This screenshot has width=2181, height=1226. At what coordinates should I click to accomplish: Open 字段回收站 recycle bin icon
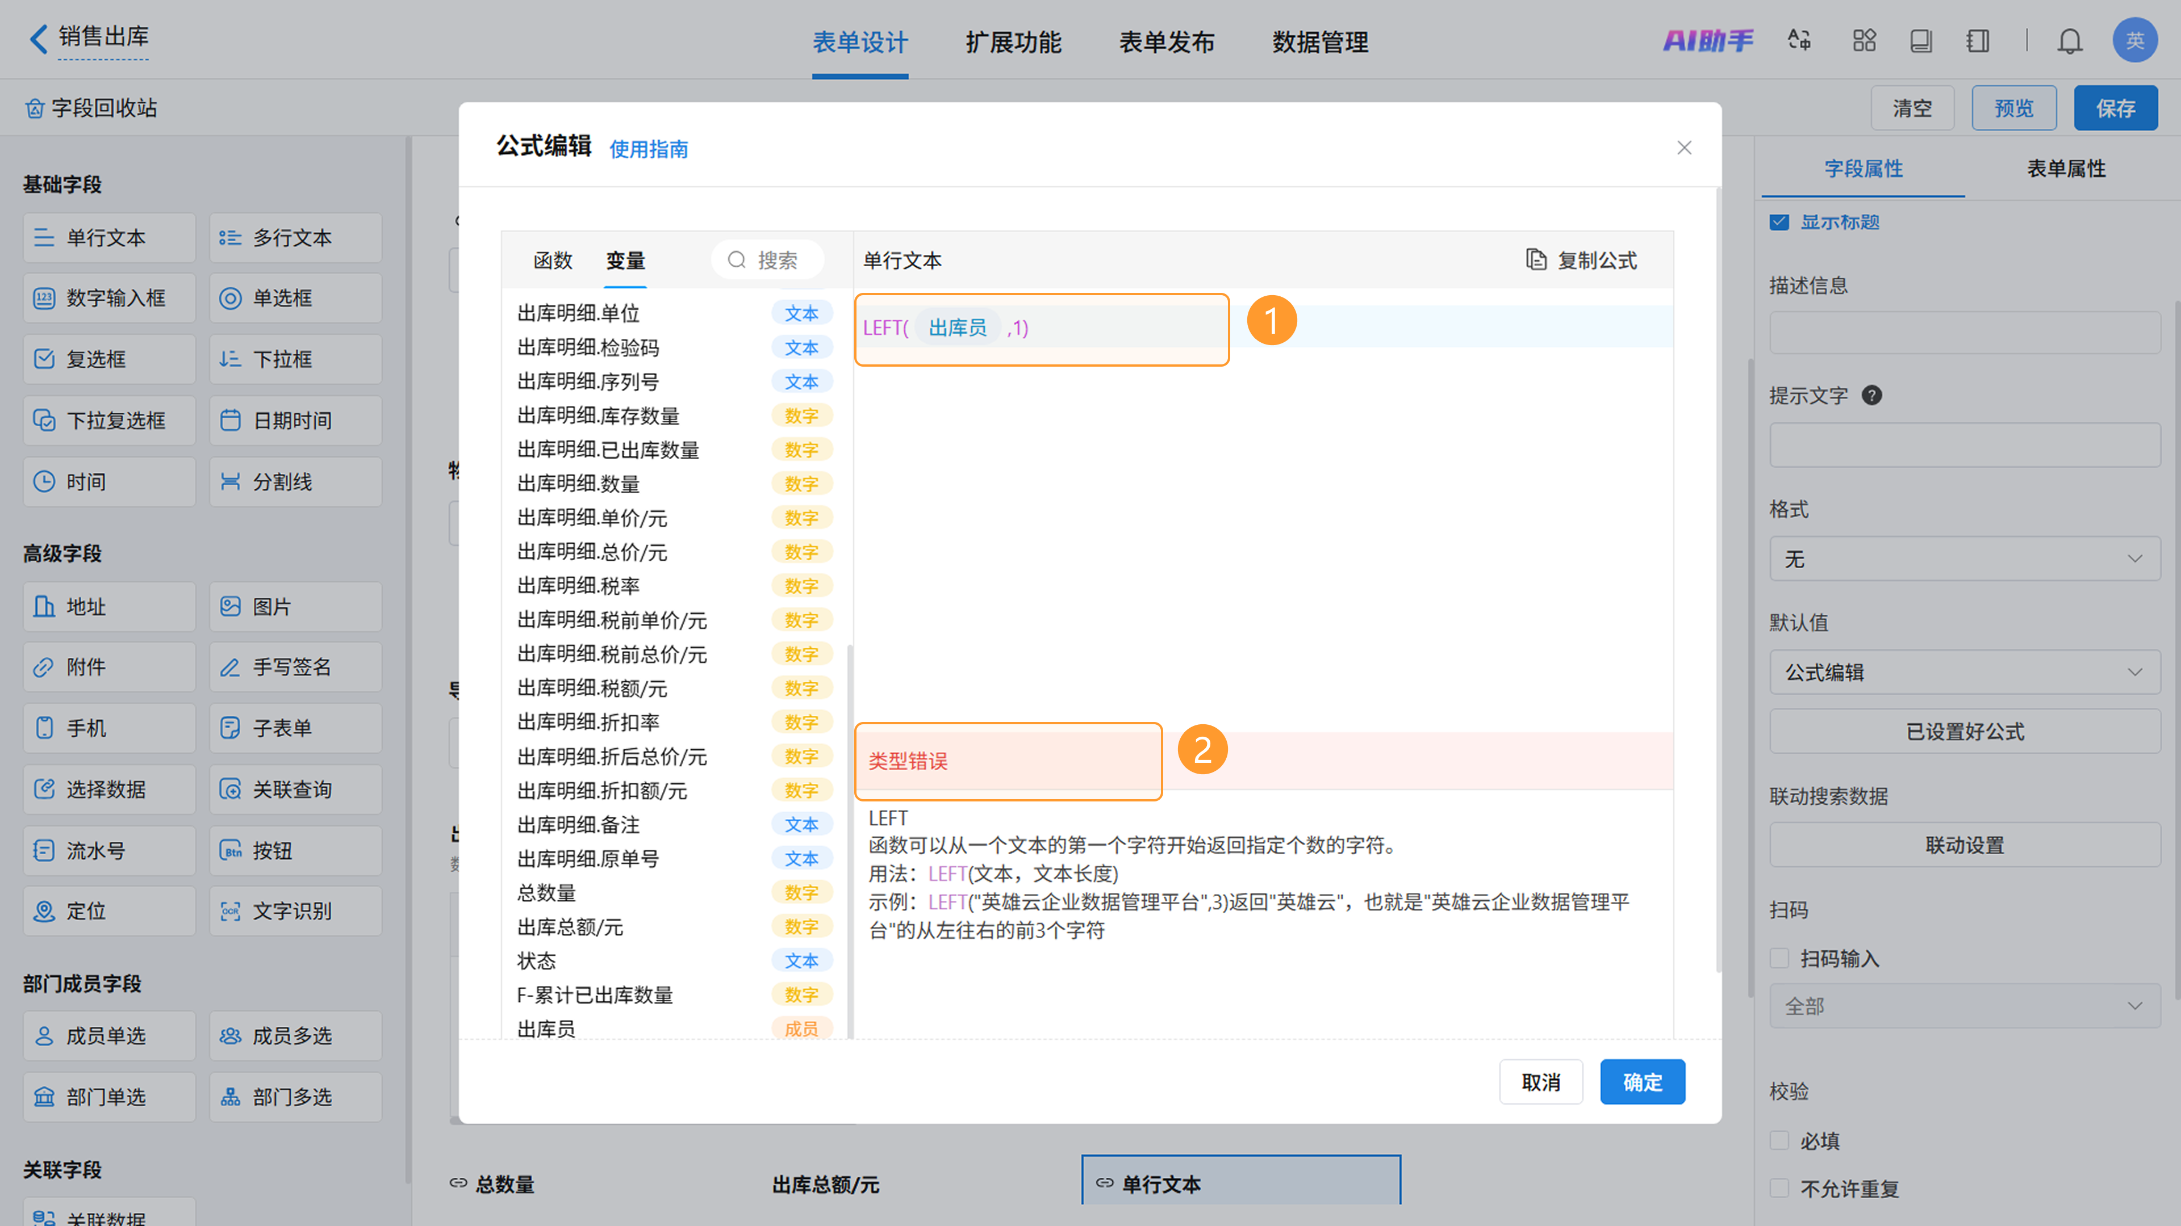tap(35, 108)
